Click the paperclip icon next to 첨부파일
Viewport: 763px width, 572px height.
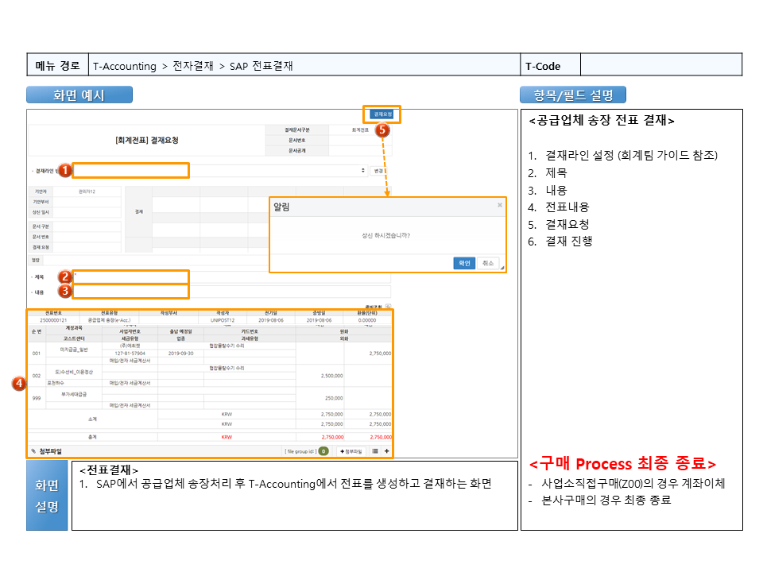click(33, 451)
